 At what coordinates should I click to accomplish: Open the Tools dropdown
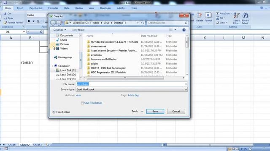click(x=137, y=111)
